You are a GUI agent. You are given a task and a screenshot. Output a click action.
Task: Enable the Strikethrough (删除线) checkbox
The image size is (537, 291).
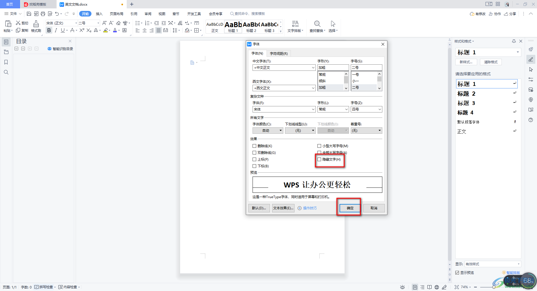[255, 146]
